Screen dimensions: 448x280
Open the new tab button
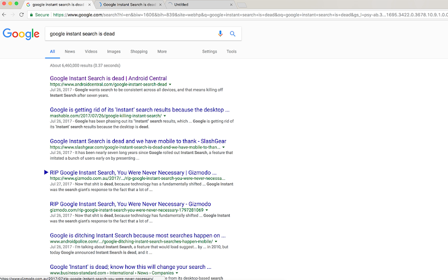[x=242, y=5]
